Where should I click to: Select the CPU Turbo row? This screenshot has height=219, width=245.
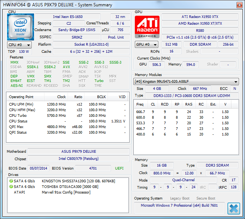tap(68, 116)
